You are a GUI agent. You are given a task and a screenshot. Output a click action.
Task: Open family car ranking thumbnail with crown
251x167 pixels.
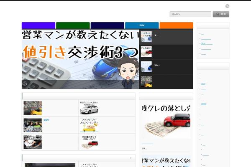point(89,125)
